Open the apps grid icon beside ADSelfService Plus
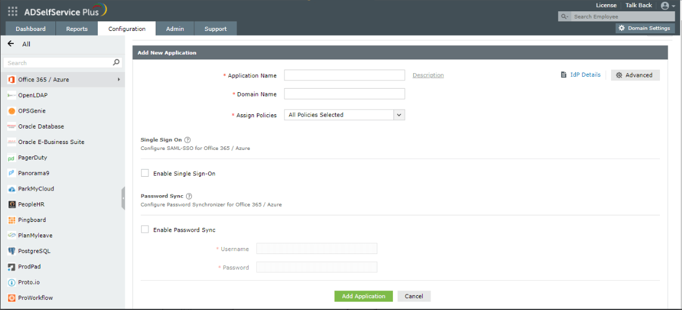The width and height of the screenshot is (682, 310). click(13, 11)
